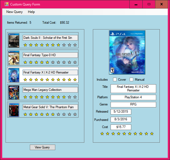Image resolution: width=170 pixels, height=160 pixels.
Task: Click fifth star of Final Fantasy X list rating
Action: [x=47, y=80]
